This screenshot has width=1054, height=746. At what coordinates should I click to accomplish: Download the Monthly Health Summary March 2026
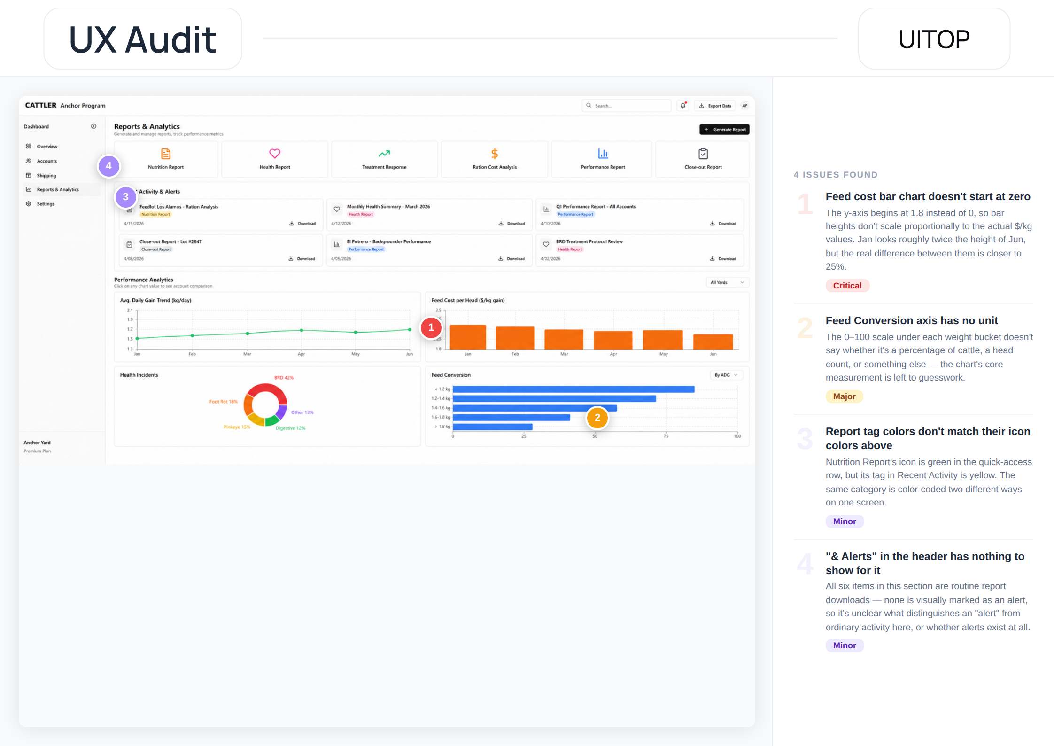pos(512,224)
